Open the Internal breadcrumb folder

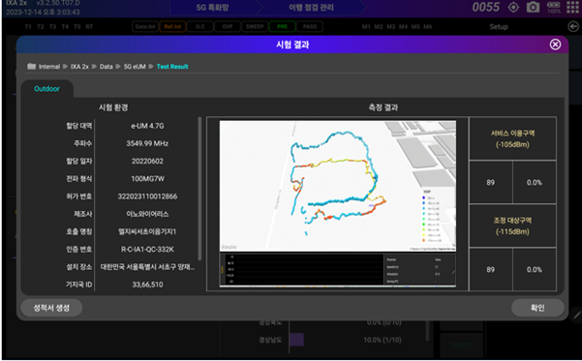[49, 67]
